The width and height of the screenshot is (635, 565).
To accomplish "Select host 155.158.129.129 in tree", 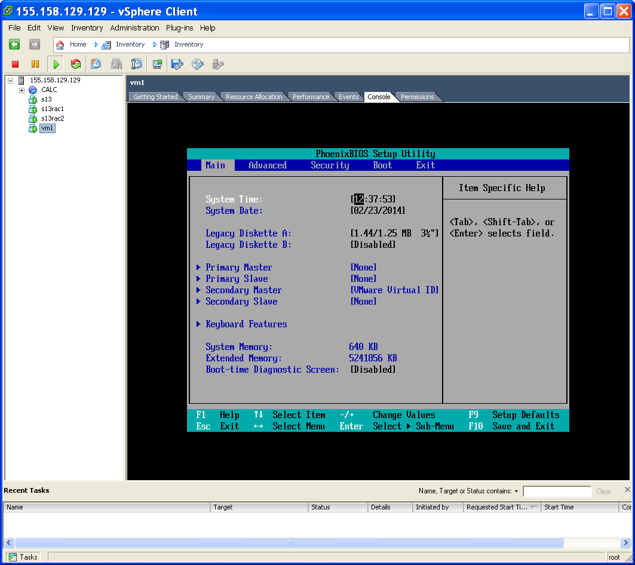I will pos(55,80).
